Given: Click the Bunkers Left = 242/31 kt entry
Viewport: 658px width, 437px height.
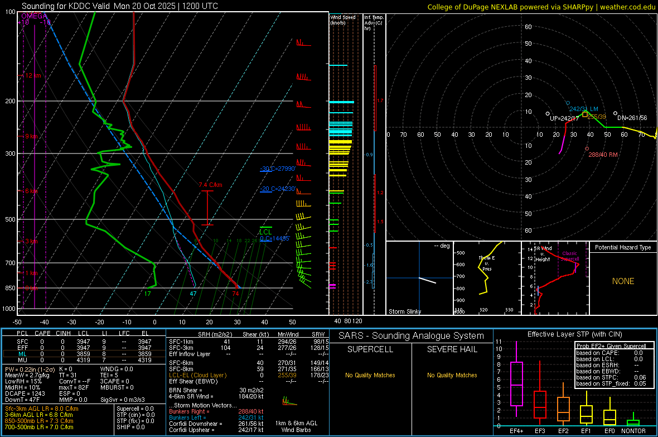Looking at the screenshot, I should pos(216,417).
